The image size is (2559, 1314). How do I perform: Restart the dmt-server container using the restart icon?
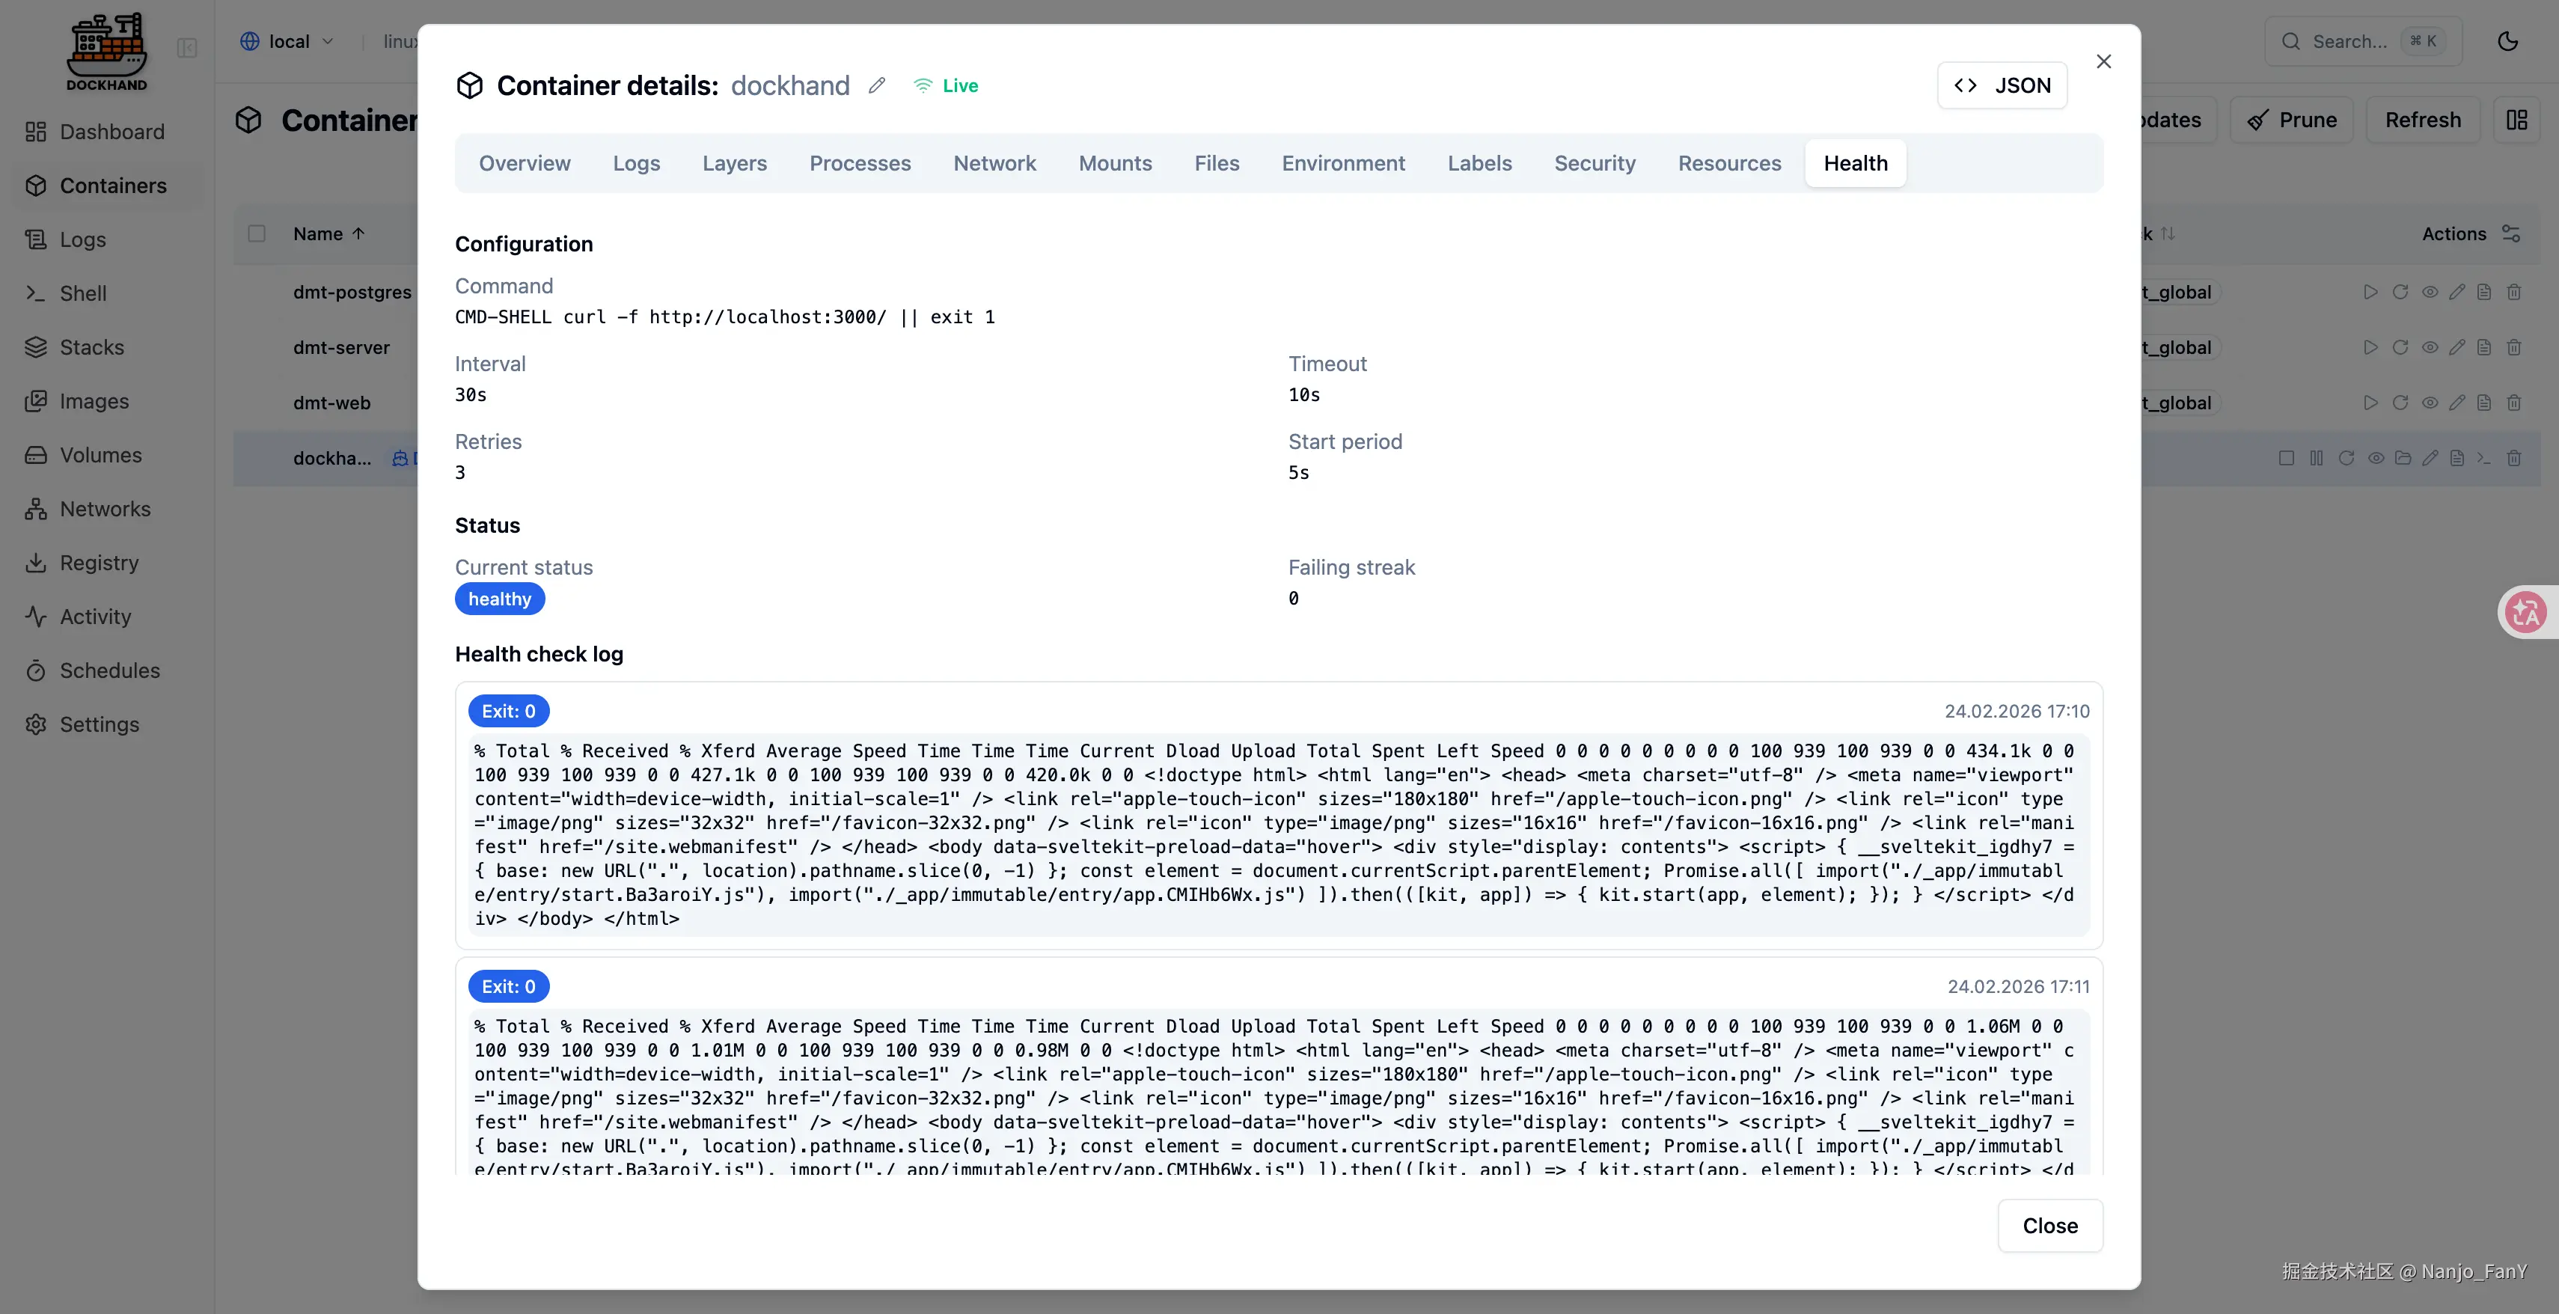(2400, 348)
